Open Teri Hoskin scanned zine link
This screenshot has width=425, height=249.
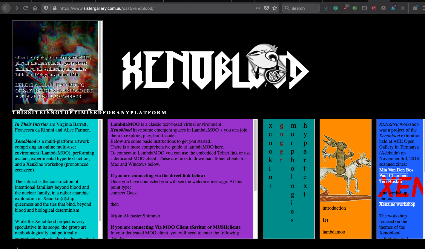tap(390, 181)
